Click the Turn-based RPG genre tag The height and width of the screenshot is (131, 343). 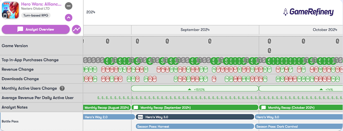[36, 15]
